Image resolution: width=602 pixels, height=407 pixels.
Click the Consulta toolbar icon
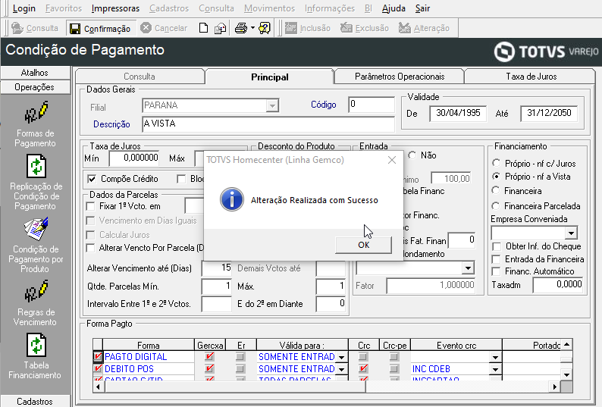17,28
